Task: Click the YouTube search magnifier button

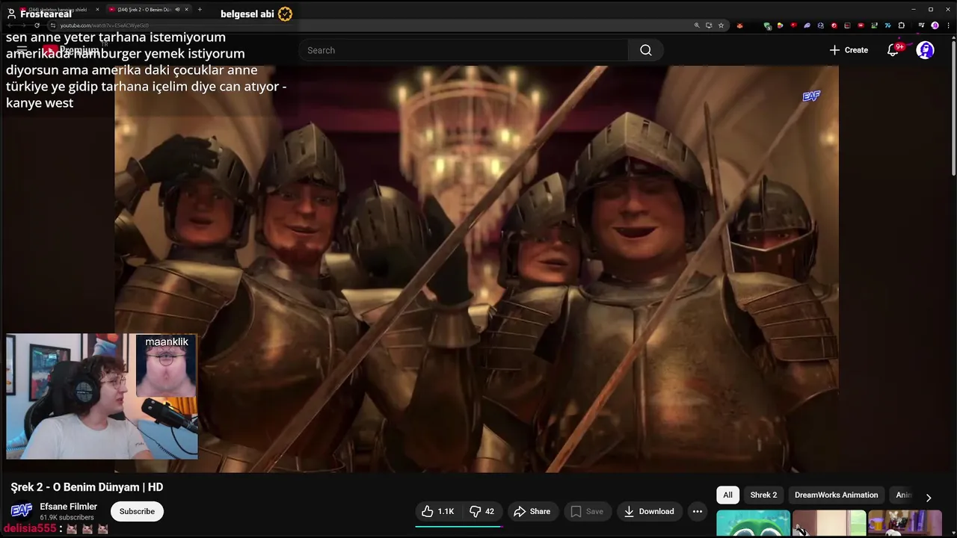Action: coord(646,50)
